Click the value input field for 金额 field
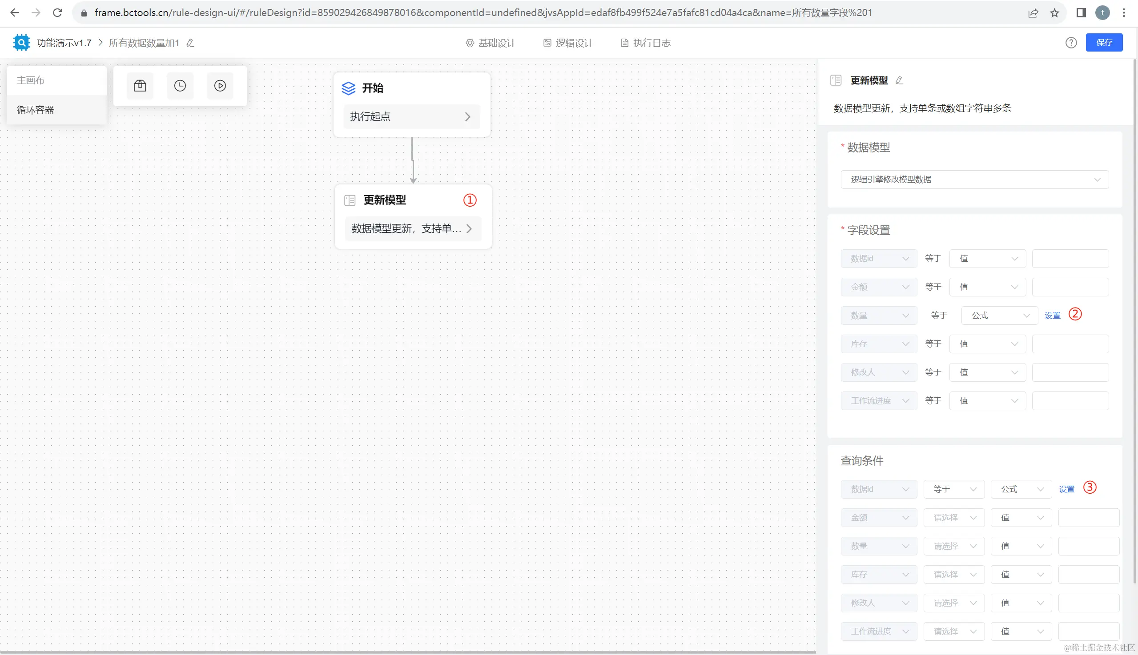The height and width of the screenshot is (655, 1138). (x=1070, y=287)
